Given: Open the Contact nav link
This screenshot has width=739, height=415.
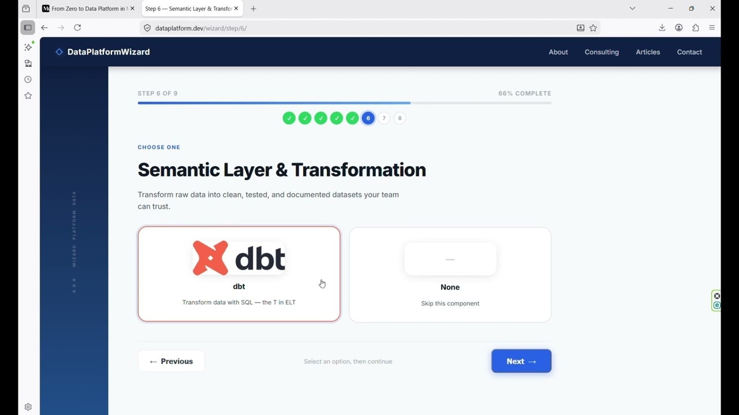Looking at the screenshot, I should (x=689, y=52).
